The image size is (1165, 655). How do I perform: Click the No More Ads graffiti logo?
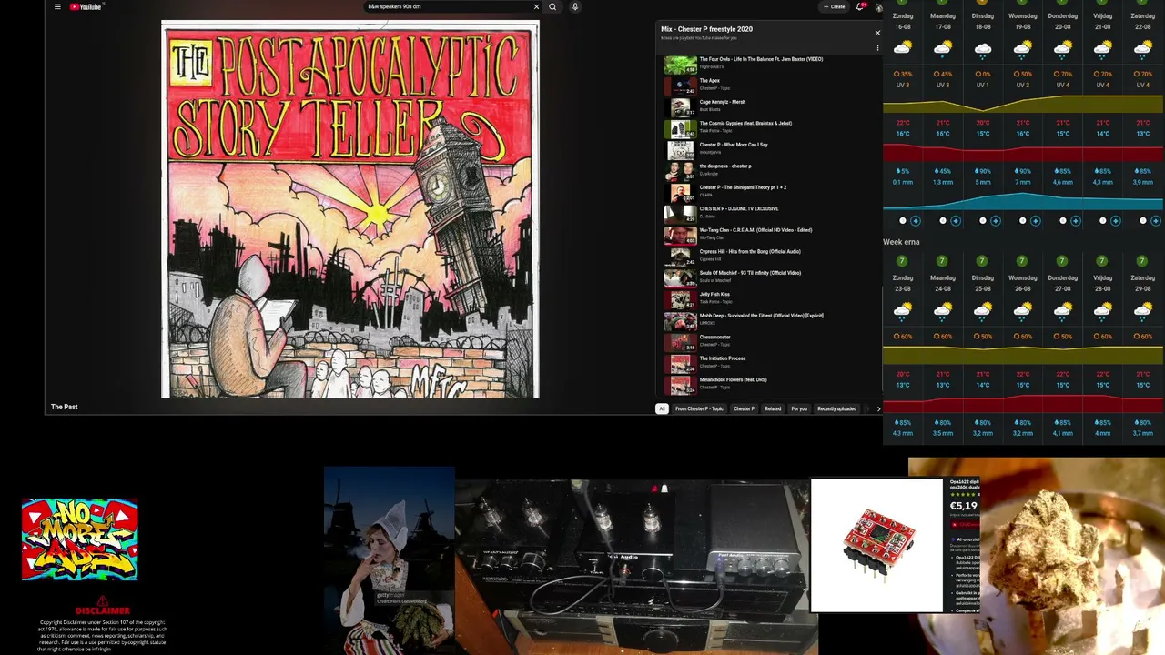(80, 539)
